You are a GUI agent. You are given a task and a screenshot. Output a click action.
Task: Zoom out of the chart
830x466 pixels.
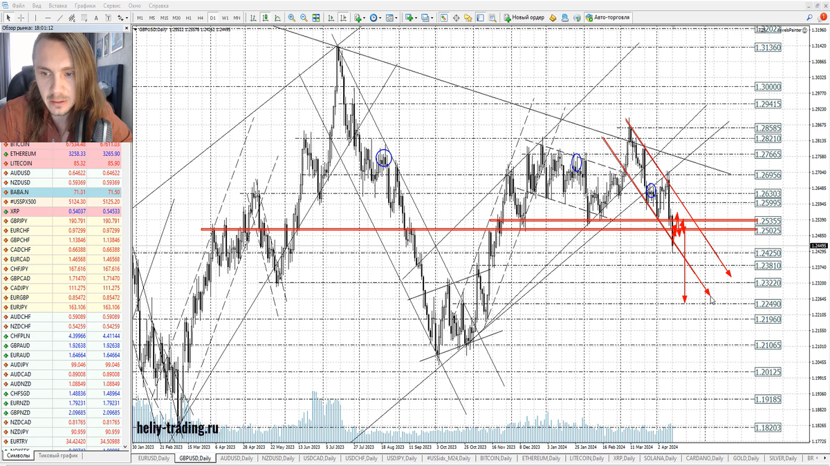tap(304, 17)
